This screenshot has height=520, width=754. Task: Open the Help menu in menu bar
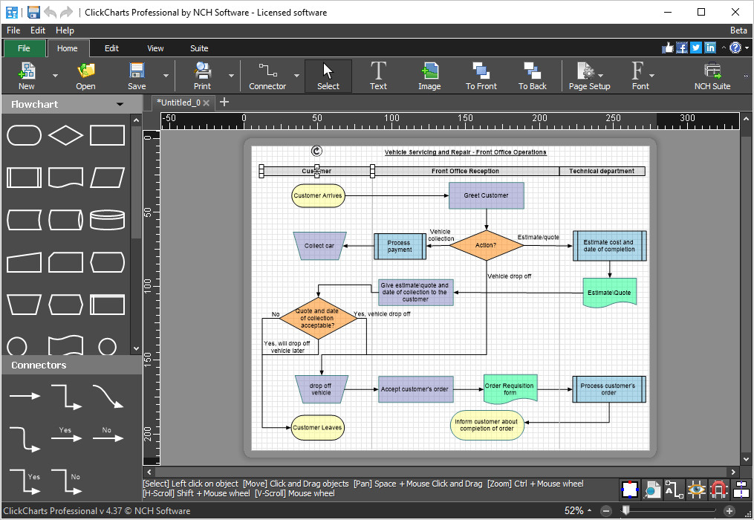65,30
